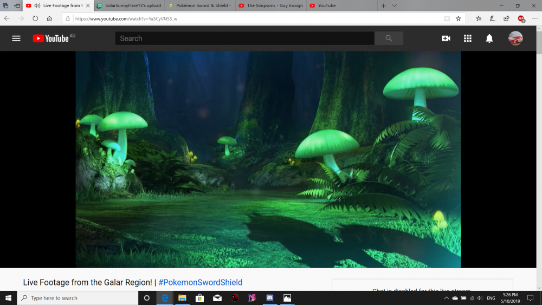Open Photos app from the taskbar
The width and height of the screenshot is (542, 305).
287,298
